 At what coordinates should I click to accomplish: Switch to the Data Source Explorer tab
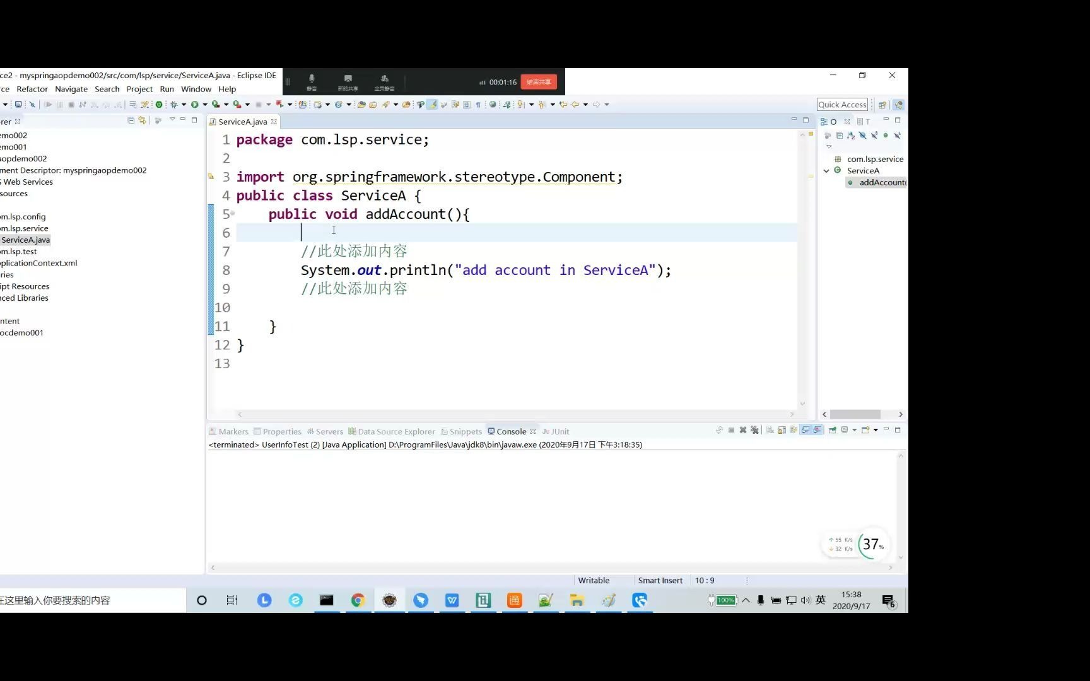point(392,432)
